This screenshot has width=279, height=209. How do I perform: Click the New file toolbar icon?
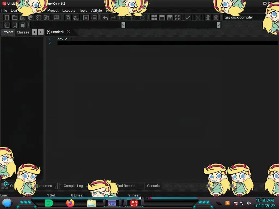pos(7,17)
